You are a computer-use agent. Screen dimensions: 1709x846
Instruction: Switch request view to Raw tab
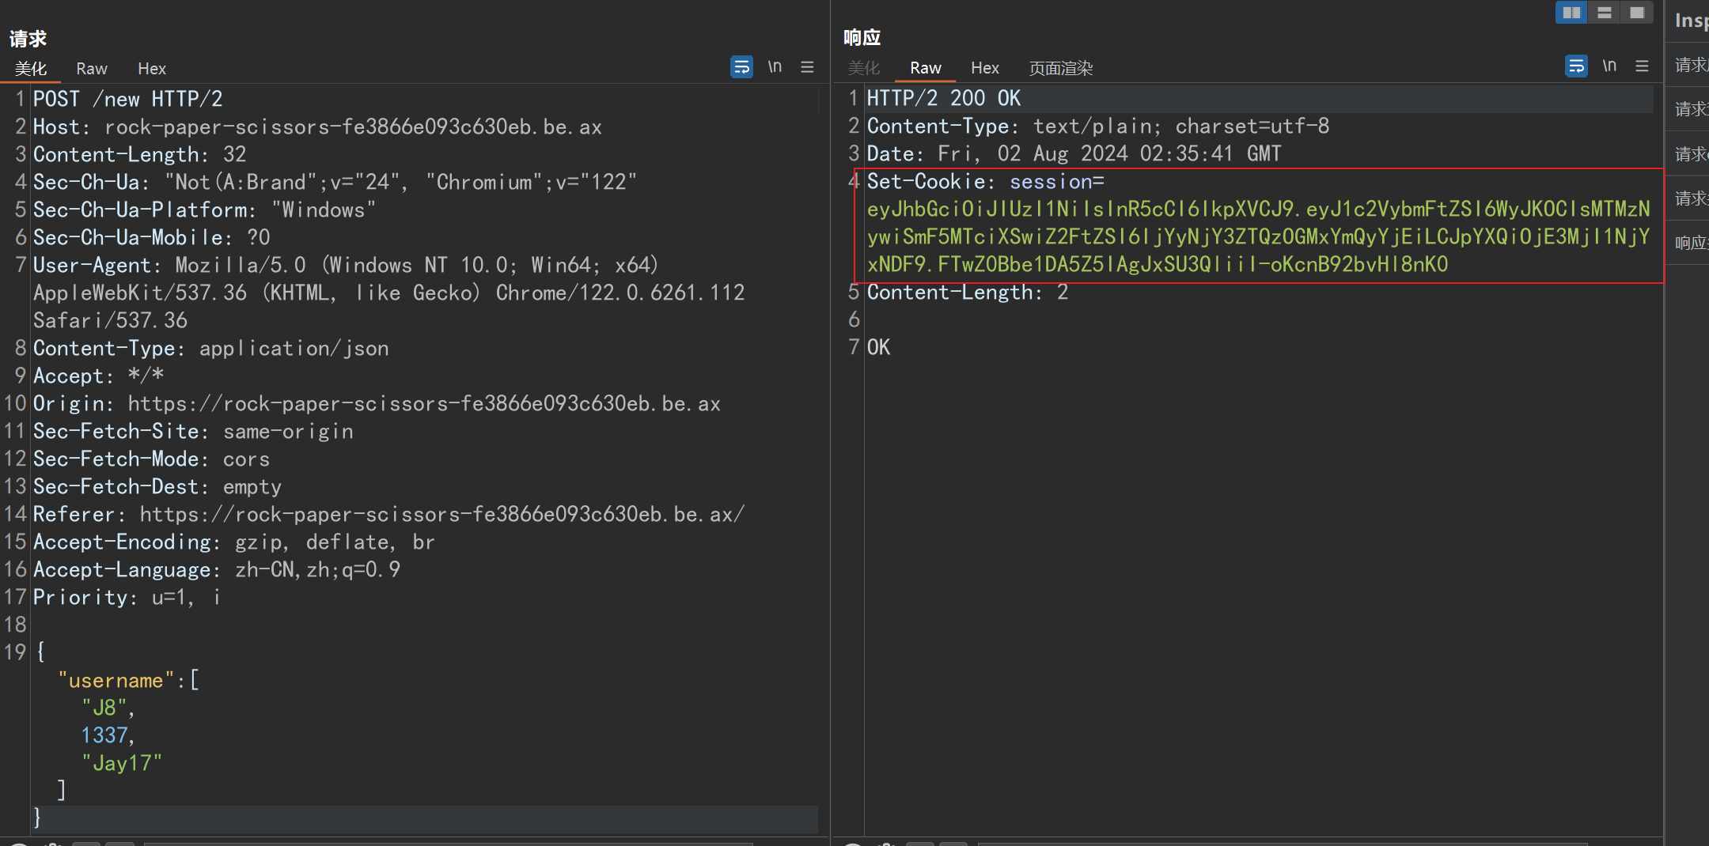pyautogui.click(x=92, y=69)
